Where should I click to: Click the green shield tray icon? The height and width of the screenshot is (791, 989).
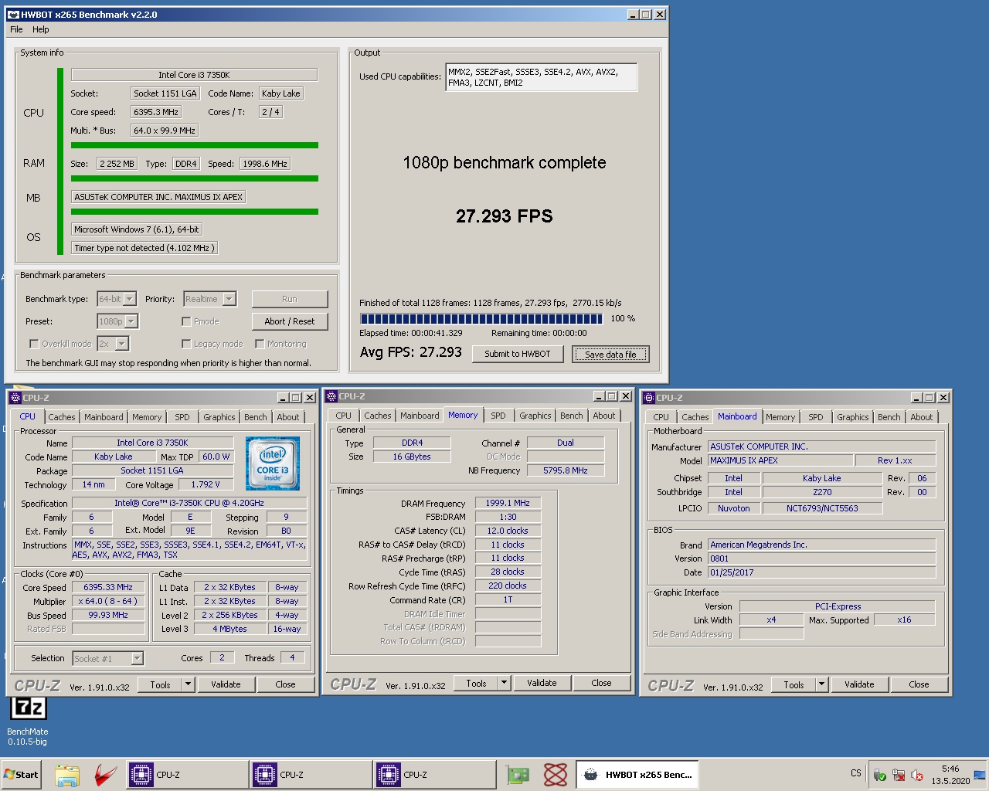tap(879, 775)
